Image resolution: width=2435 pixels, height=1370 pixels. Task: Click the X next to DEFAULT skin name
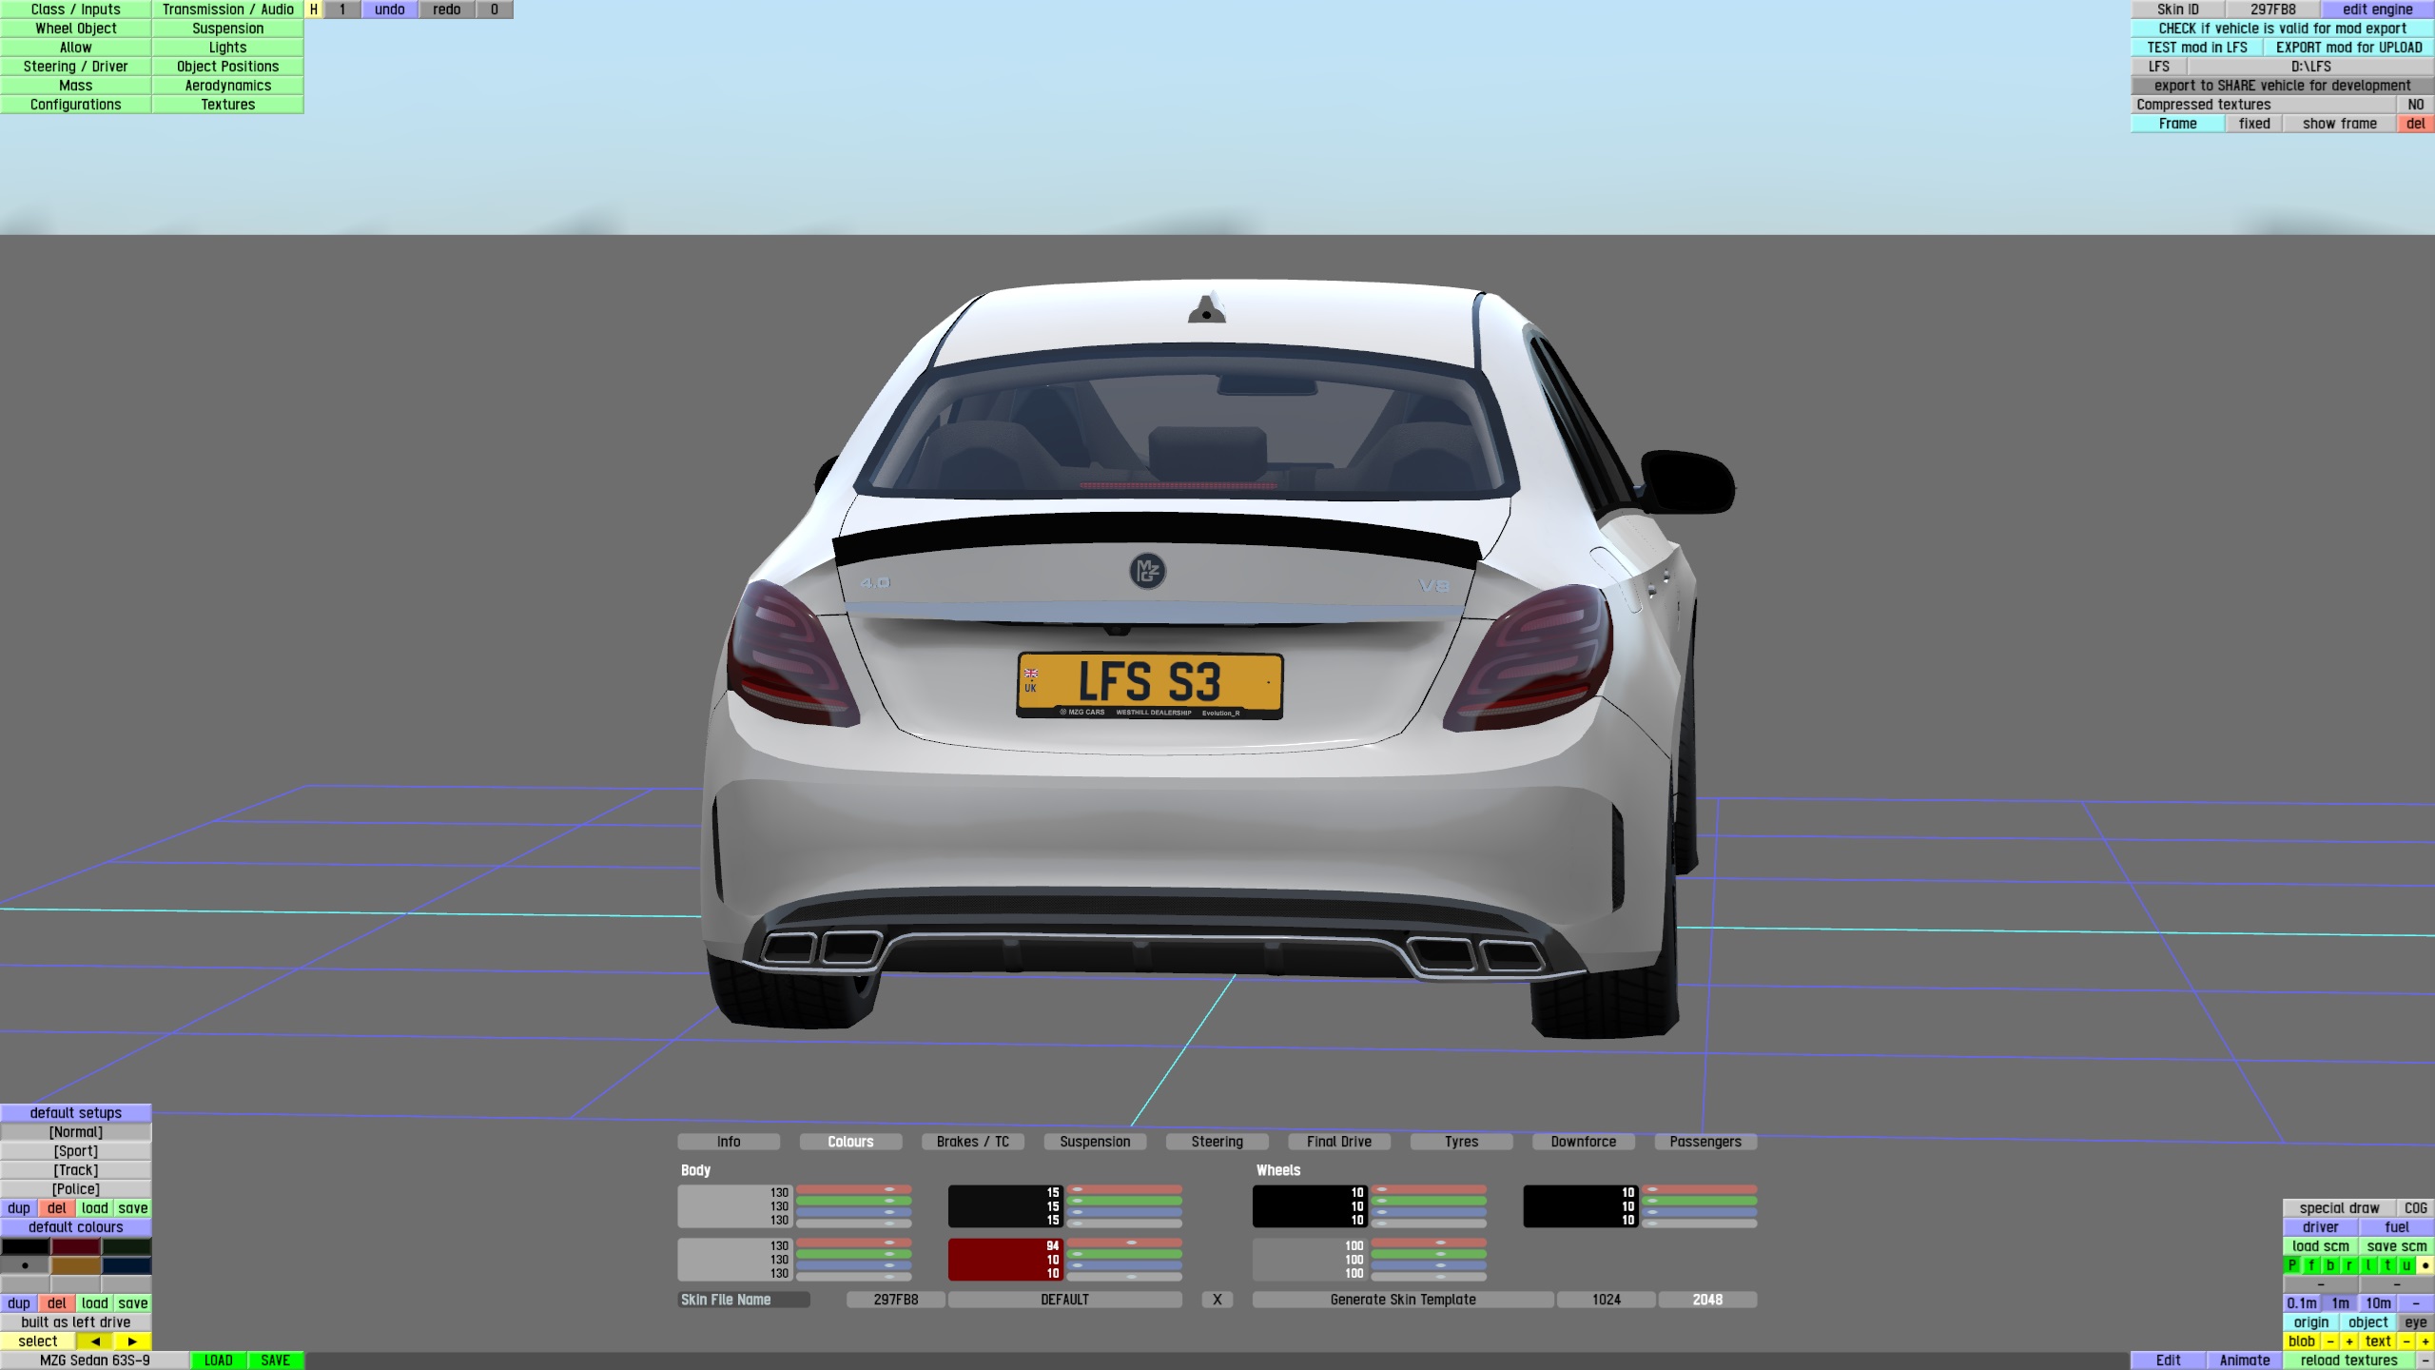point(1217,1300)
